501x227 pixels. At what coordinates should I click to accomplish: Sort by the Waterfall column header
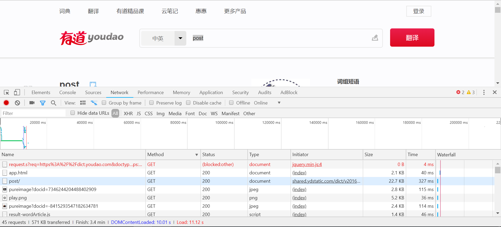click(468, 155)
